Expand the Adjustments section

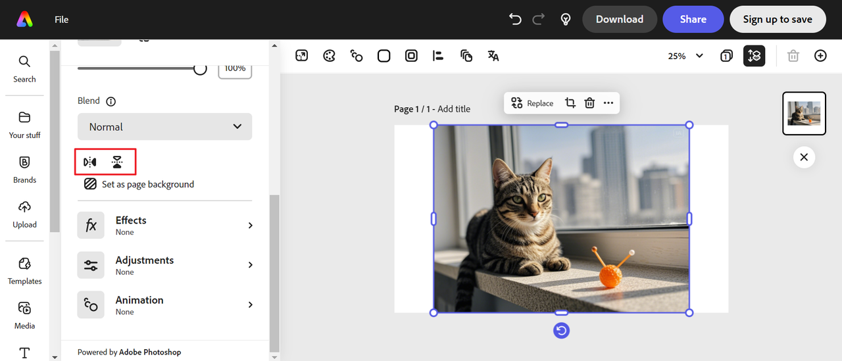[x=164, y=266]
